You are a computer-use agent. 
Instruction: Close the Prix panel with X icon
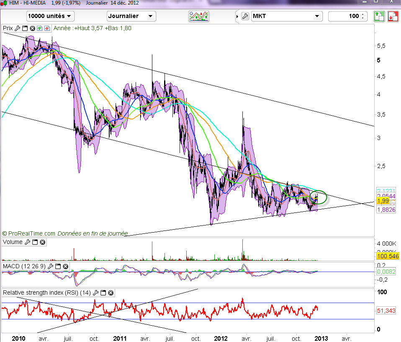(x=32, y=28)
